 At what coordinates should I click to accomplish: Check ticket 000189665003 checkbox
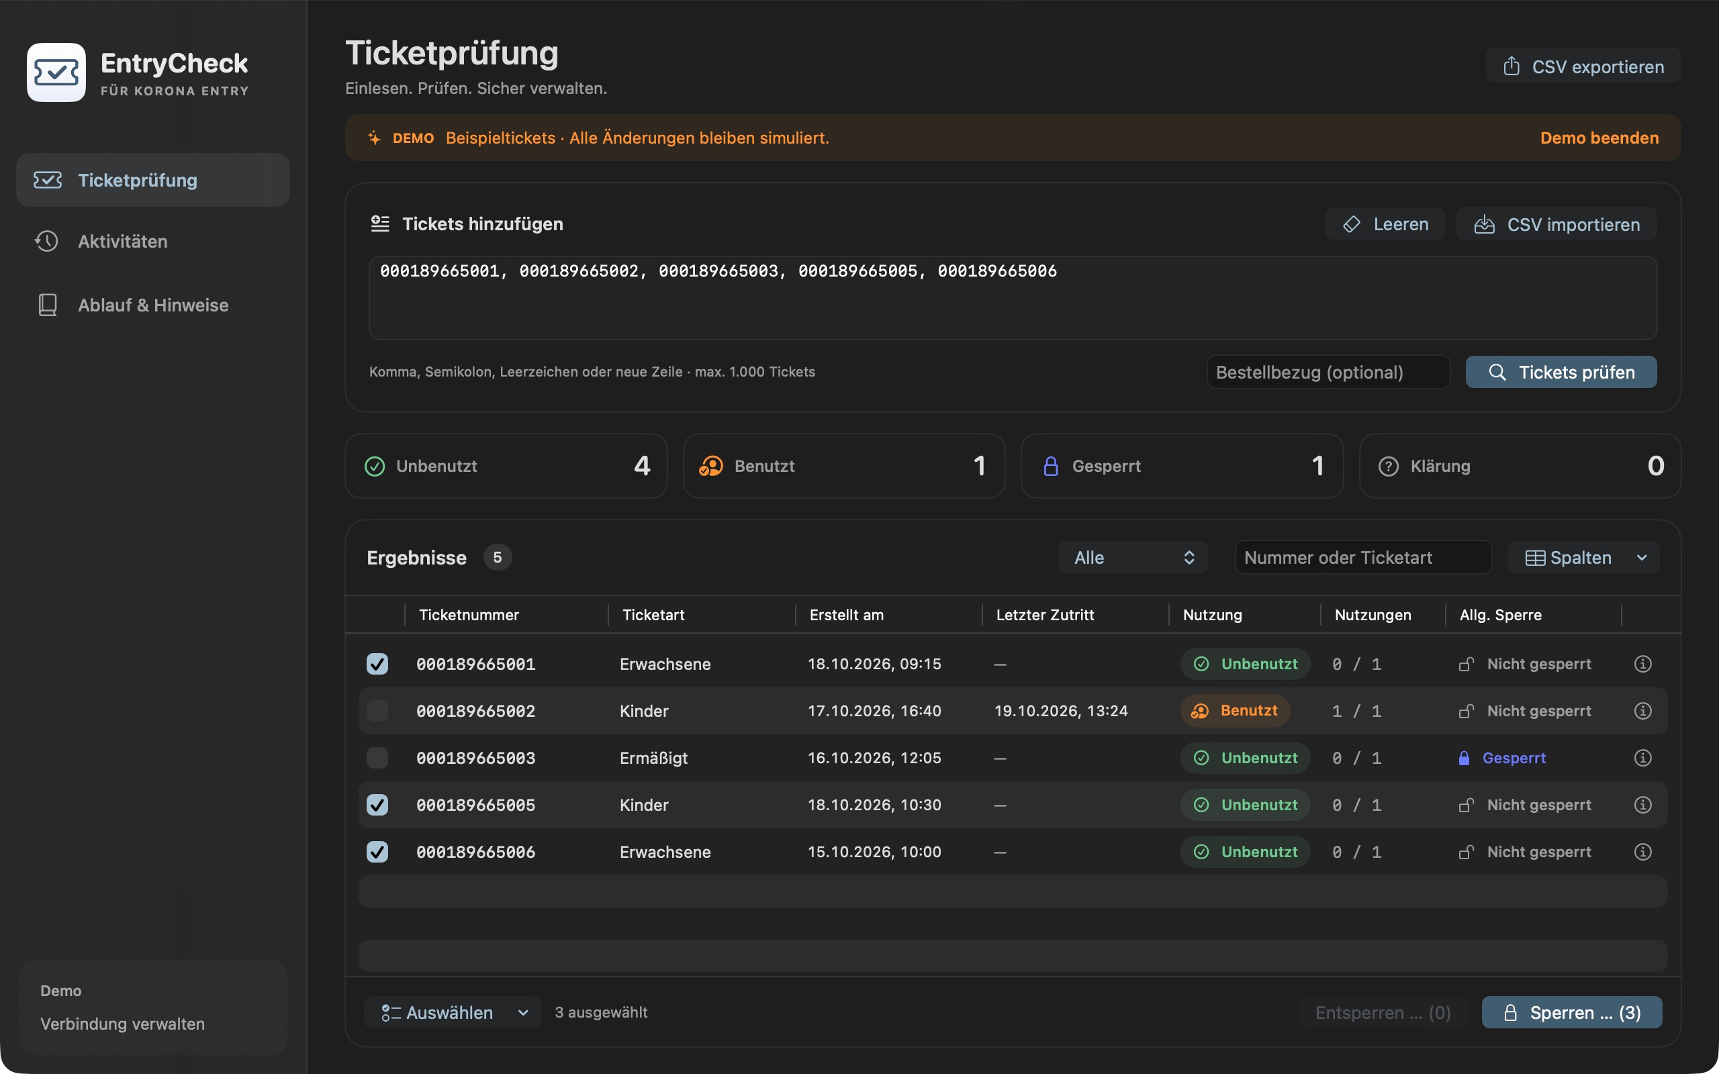[x=377, y=757]
